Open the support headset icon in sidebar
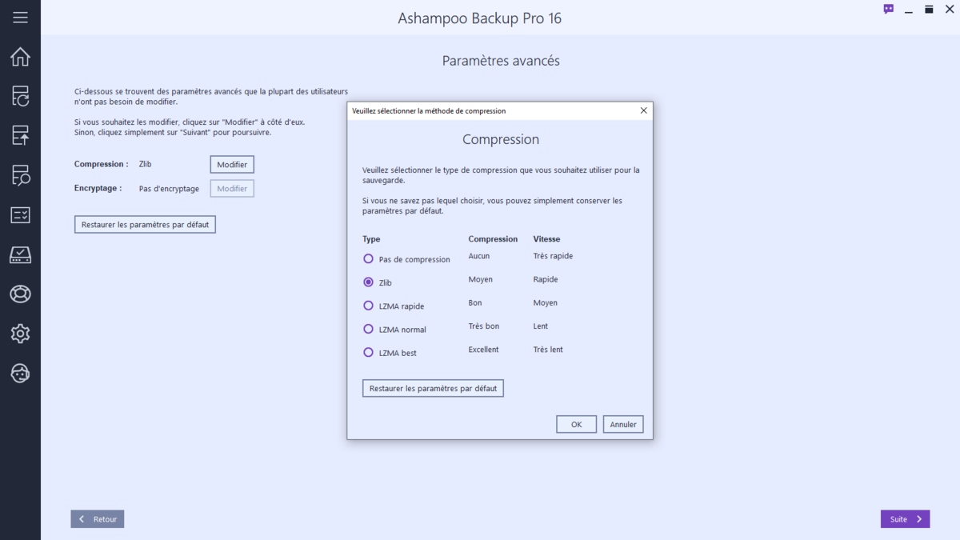 (x=20, y=373)
